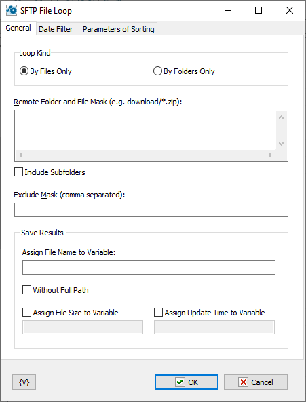Click the scroll right arrow in mask box

point(270,155)
